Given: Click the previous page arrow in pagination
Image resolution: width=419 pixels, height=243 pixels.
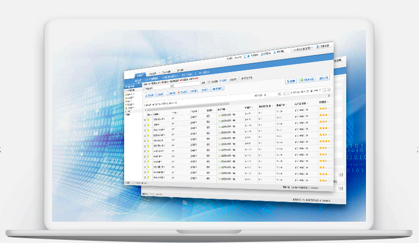Looking at the screenshot, I should [x=289, y=92].
